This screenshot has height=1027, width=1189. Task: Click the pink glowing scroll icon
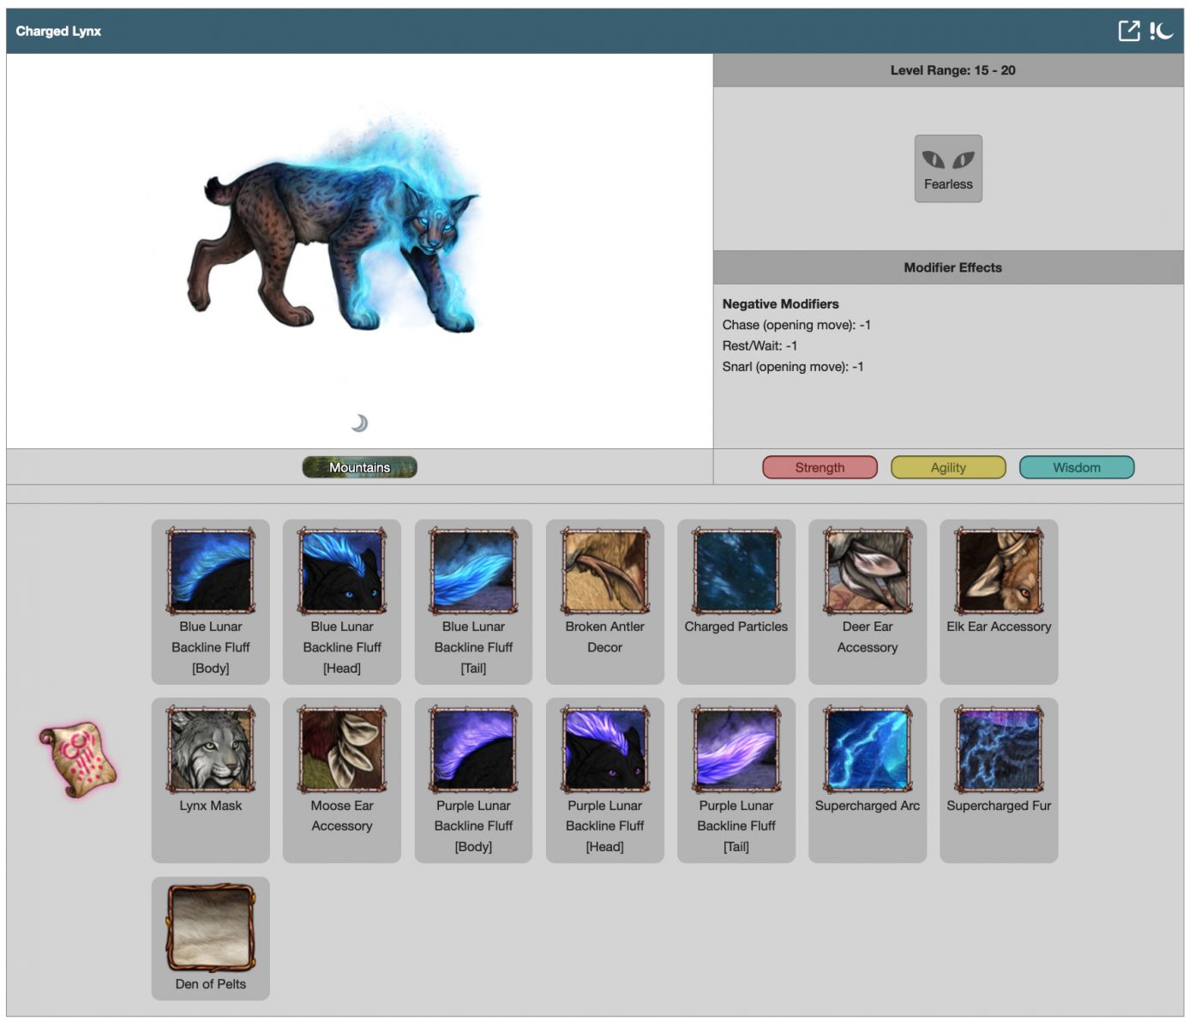pos(77,760)
